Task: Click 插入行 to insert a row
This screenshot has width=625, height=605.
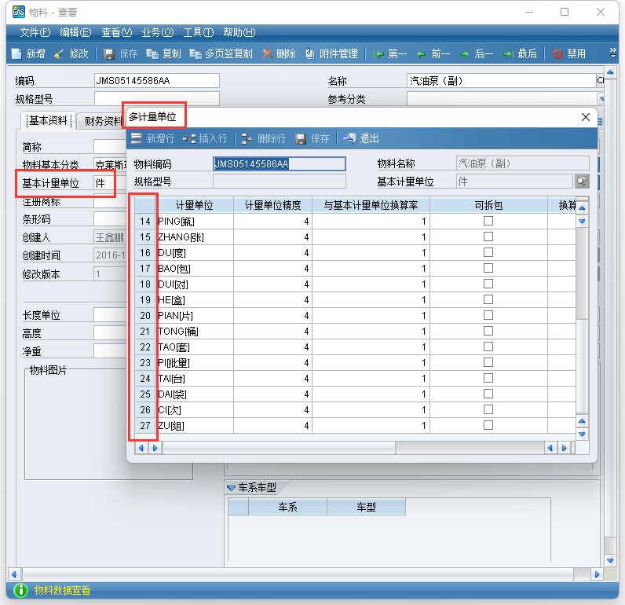Action: (205, 138)
